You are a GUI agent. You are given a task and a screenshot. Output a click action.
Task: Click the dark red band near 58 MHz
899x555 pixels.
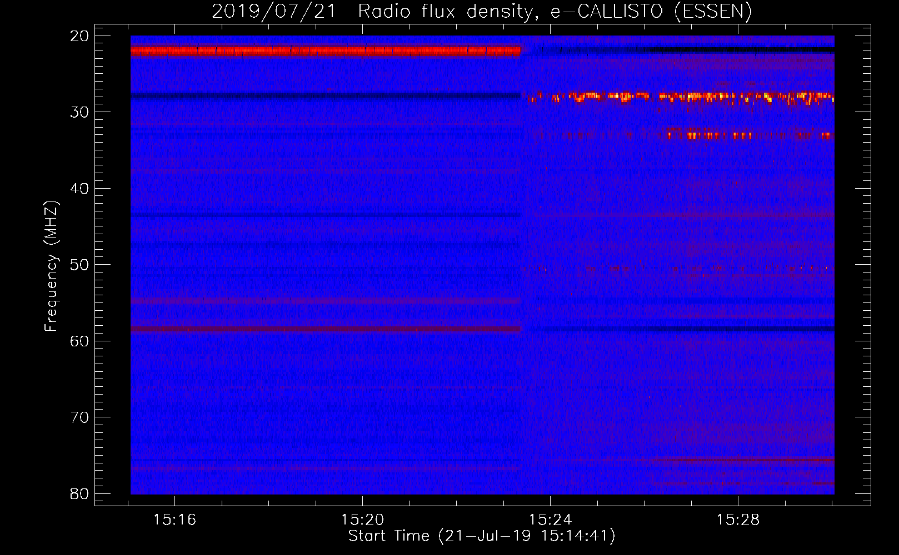[x=326, y=329]
